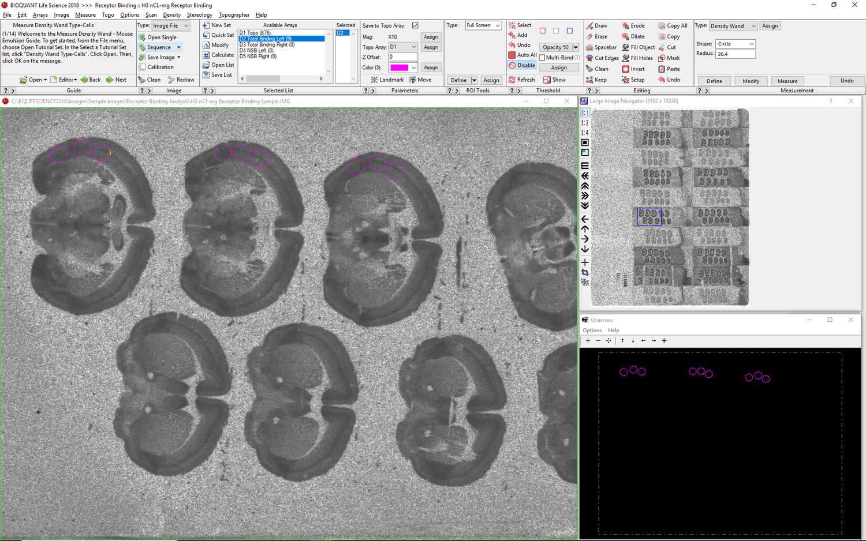Set navigator zoom to 1:2

(x=585, y=123)
